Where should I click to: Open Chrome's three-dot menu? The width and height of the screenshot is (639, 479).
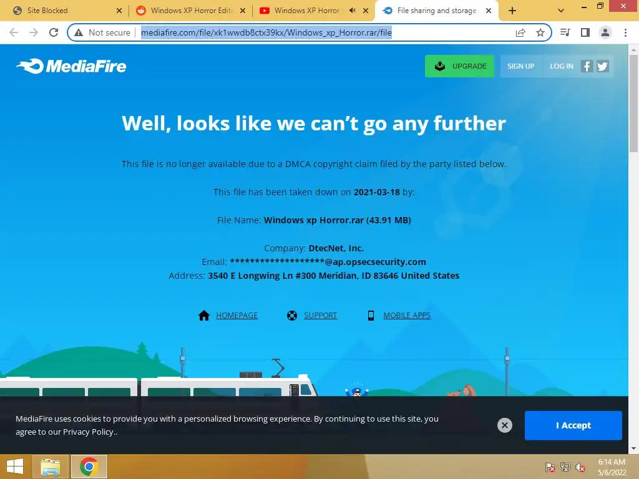pyautogui.click(x=625, y=32)
